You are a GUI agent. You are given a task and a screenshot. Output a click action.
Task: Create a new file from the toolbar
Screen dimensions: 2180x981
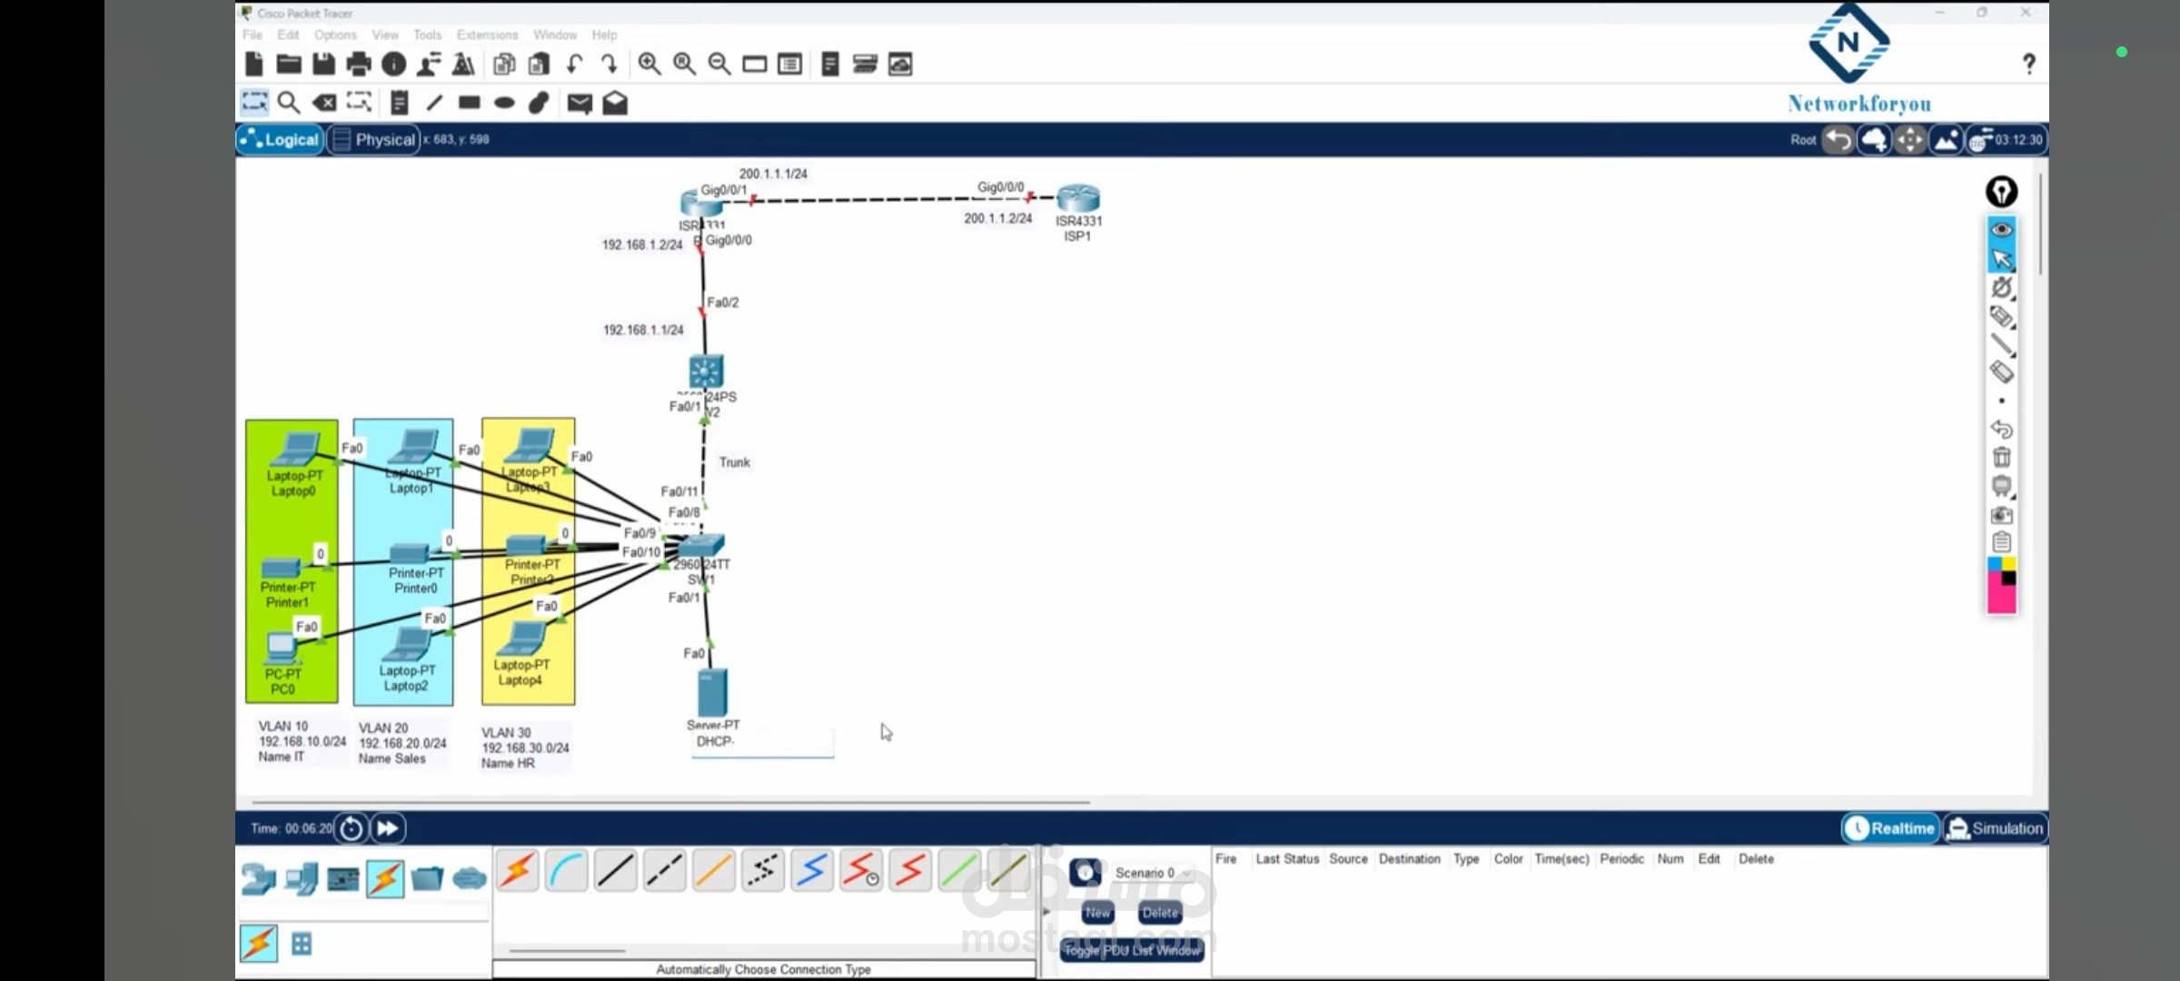pos(254,64)
